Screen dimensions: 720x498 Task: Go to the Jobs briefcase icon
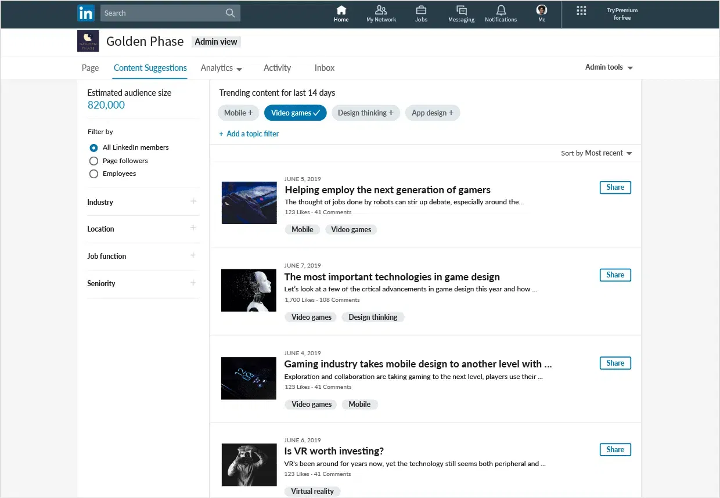pyautogui.click(x=421, y=10)
